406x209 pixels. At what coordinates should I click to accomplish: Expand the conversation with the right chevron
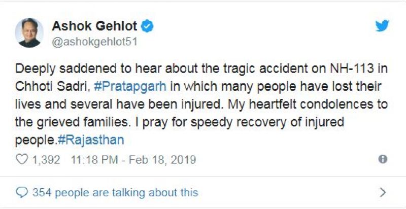click(383, 192)
